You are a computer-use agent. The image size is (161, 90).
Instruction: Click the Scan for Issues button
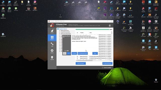click(81, 63)
